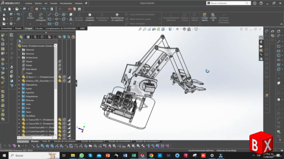Click Apply scene icon in viewport toolbar

click(189, 29)
